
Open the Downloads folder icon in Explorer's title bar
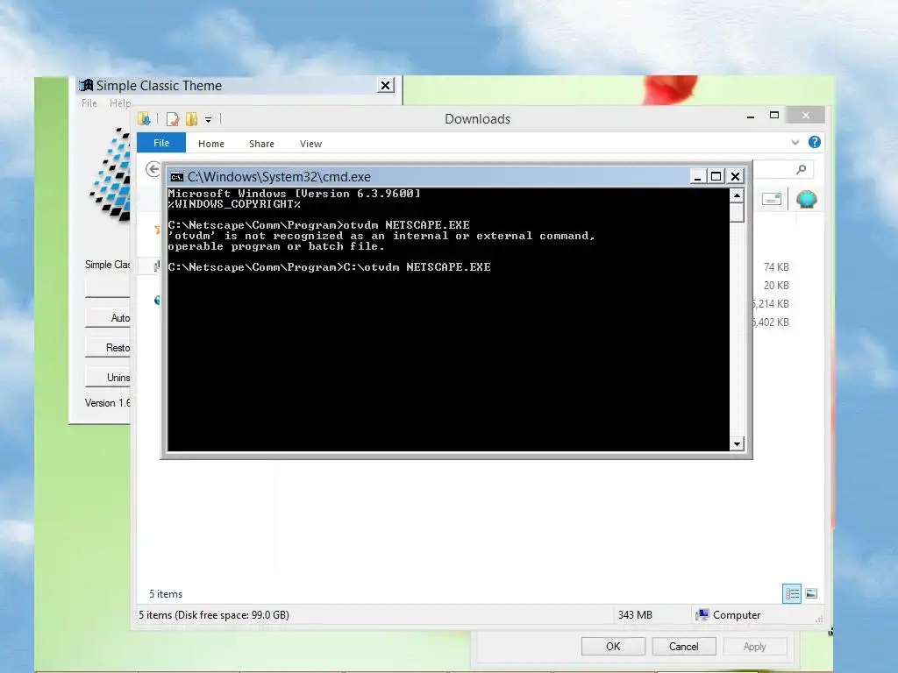pos(144,118)
